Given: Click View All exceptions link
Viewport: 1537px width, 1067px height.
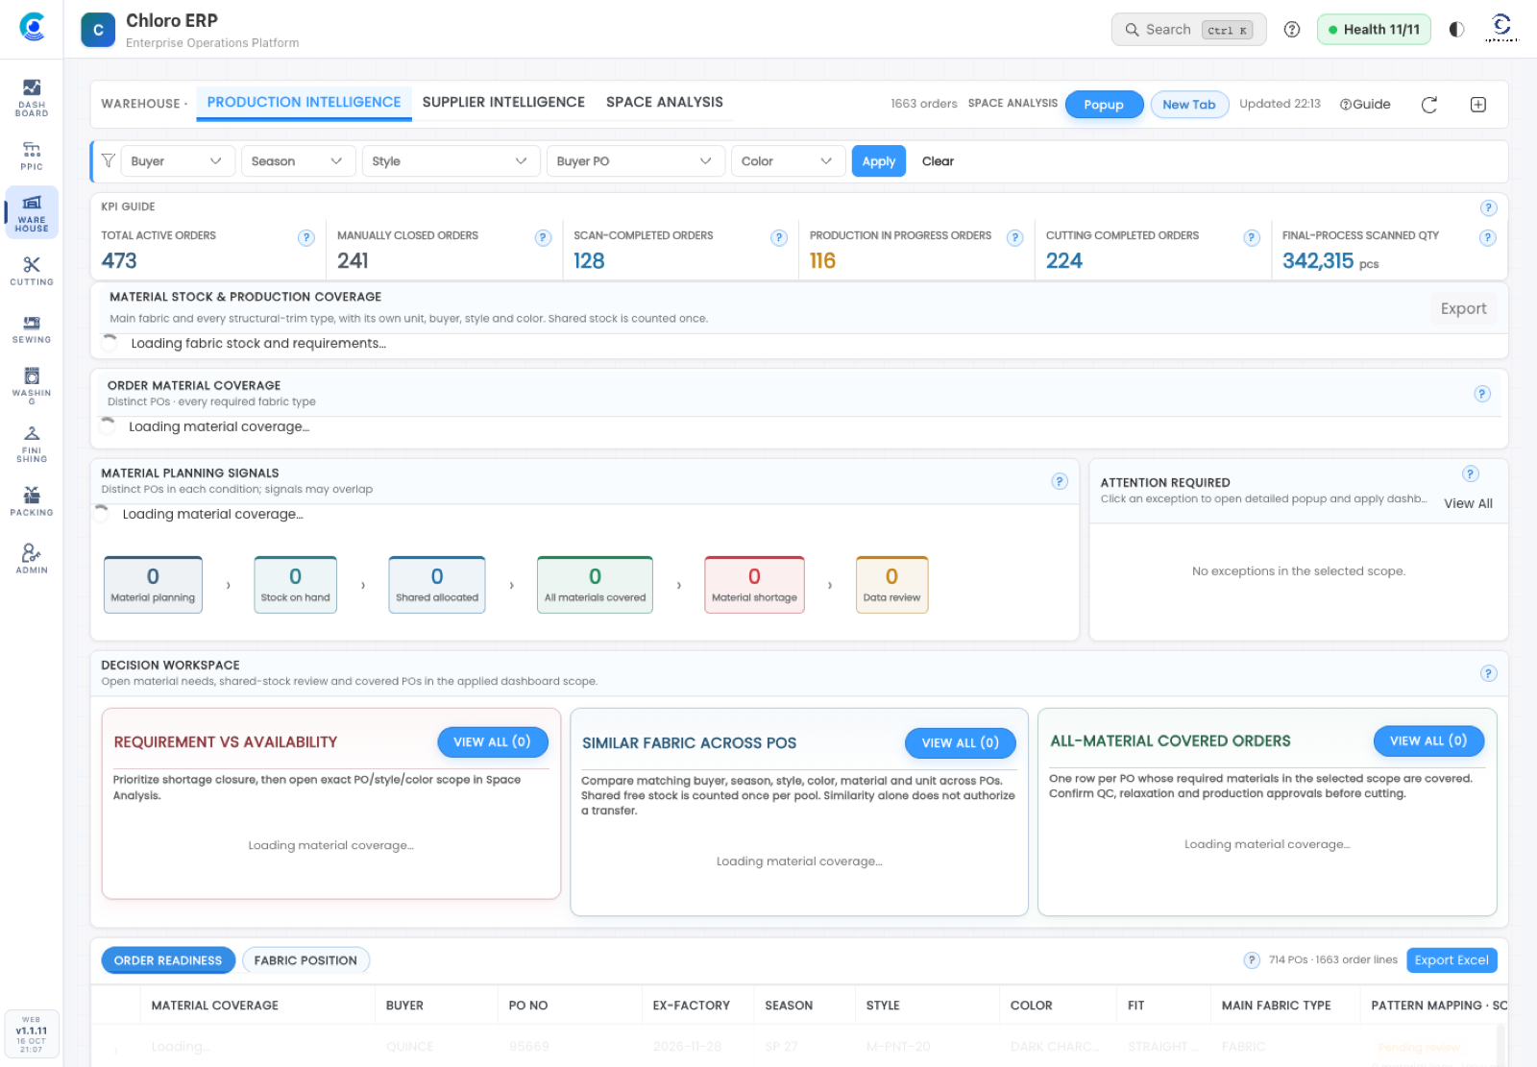Looking at the screenshot, I should pyautogui.click(x=1468, y=504).
